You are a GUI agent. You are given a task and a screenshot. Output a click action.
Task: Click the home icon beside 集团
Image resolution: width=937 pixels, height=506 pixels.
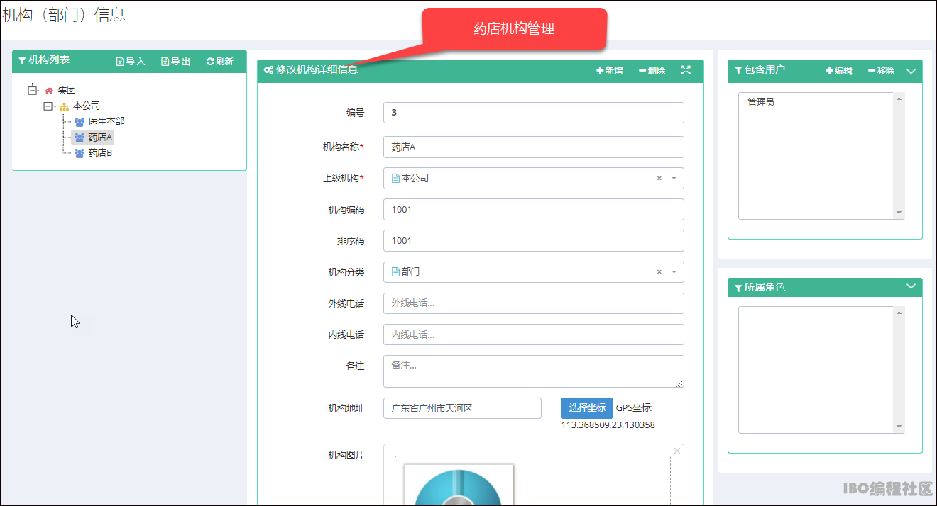49,91
